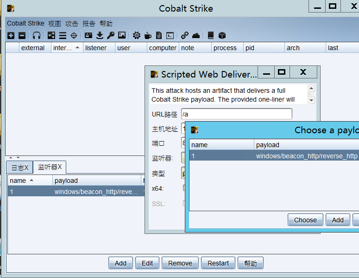Screen dimensions: 359x278
Task: Sort sessions by the external column
Action: click(35, 48)
